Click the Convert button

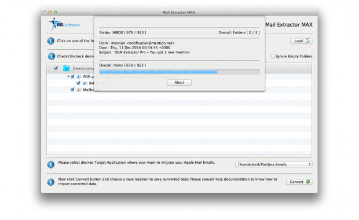pyautogui.click(x=299, y=182)
